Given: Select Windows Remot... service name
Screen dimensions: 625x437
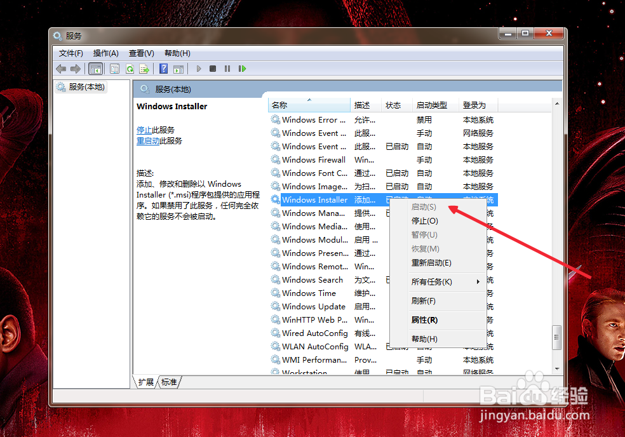Looking at the screenshot, I should click(315, 266).
